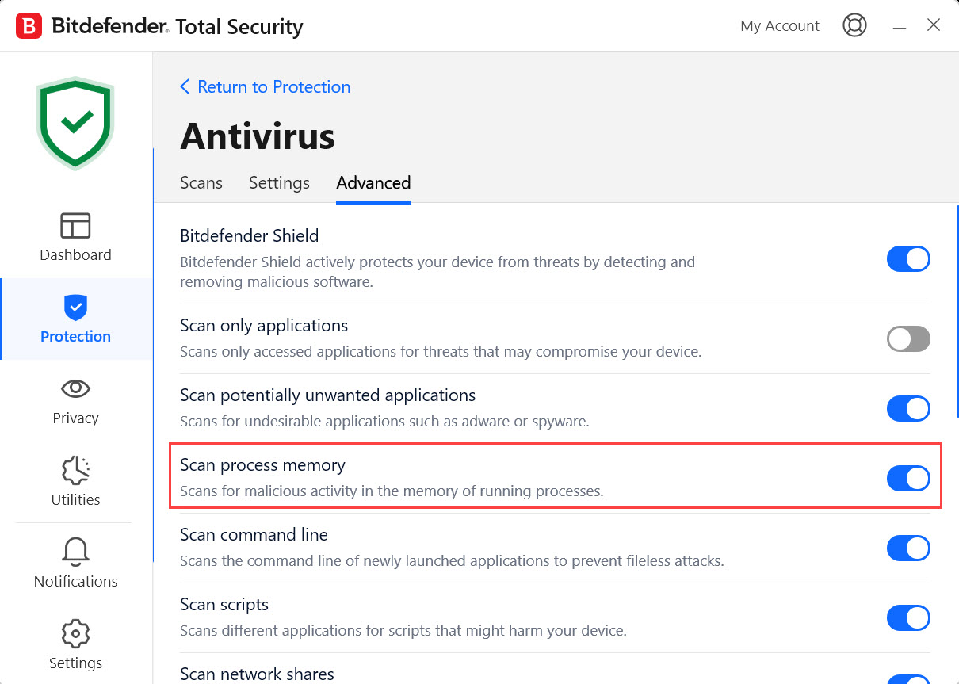The height and width of the screenshot is (684, 959).
Task: Disable the Scan command line toggle
Action: (907, 548)
